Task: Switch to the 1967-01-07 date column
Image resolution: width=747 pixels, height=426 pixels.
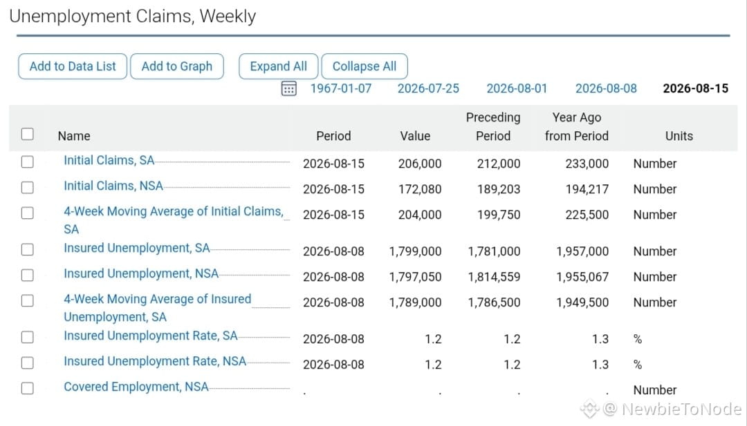Action: pyautogui.click(x=340, y=88)
